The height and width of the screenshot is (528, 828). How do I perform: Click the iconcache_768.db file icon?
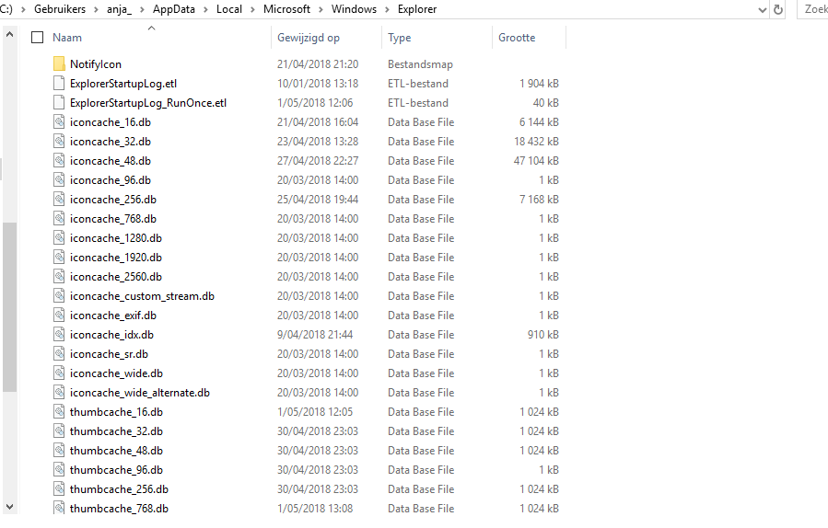pos(59,219)
